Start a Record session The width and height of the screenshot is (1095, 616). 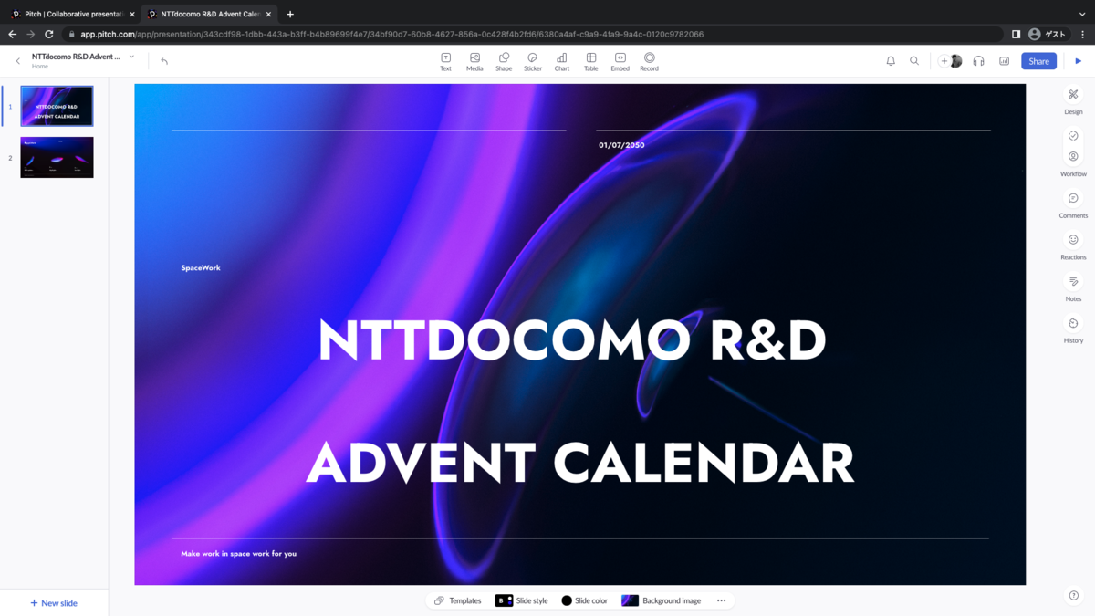(x=650, y=61)
